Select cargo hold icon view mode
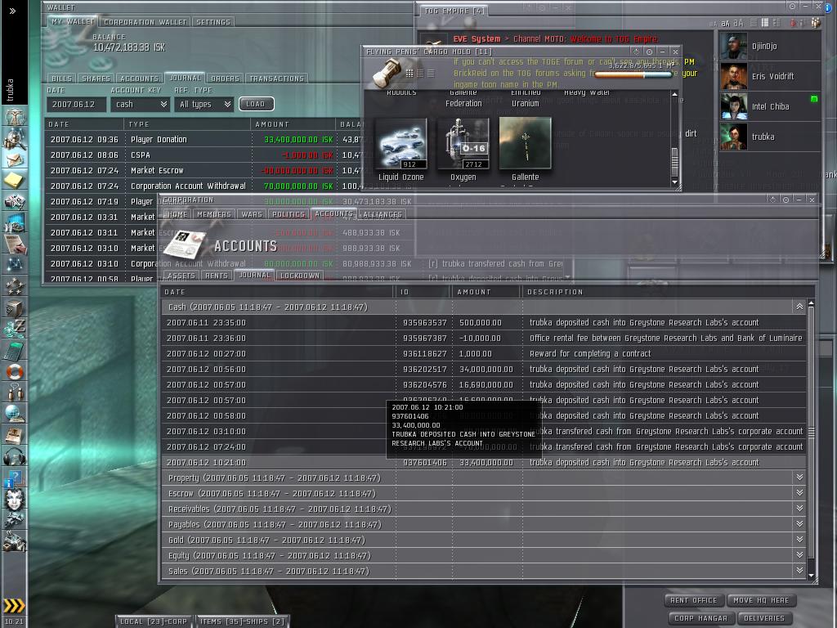Image resolution: width=837 pixels, height=628 pixels. click(410, 73)
